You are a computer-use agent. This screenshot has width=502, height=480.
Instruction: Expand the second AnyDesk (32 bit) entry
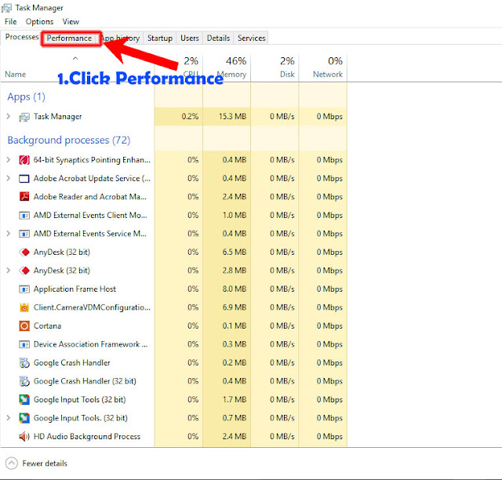click(x=9, y=271)
